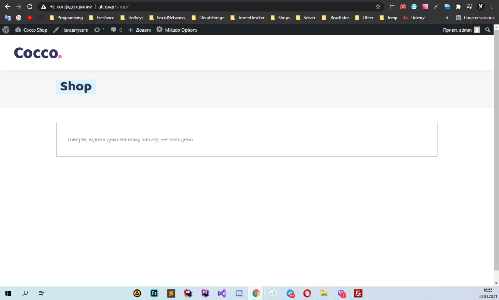Open the SocialNetworks bookmarks folder
The height and width of the screenshot is (300, 499).
pos(167,18)
